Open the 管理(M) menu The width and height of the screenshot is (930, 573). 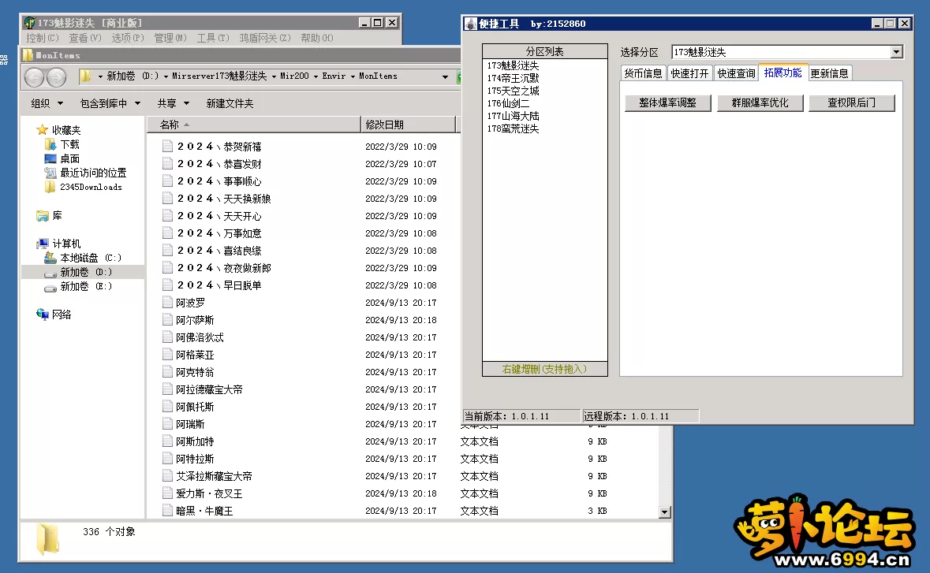170,38
